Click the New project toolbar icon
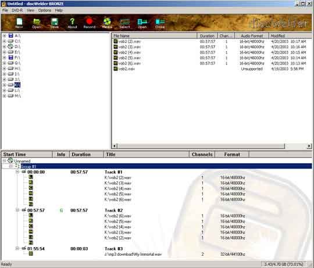This screenshot has width=314, height=268. 19,22
